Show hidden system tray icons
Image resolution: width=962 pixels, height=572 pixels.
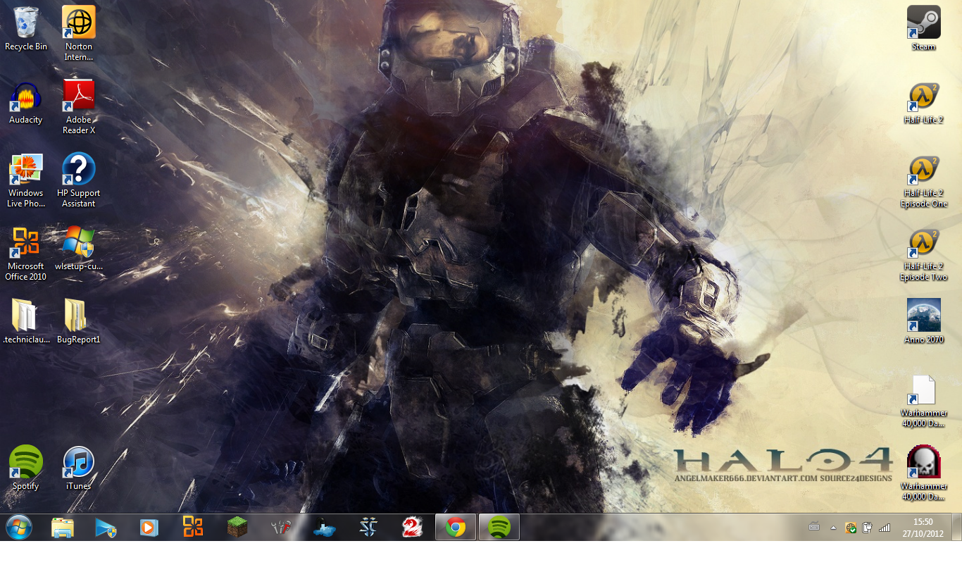833,528
